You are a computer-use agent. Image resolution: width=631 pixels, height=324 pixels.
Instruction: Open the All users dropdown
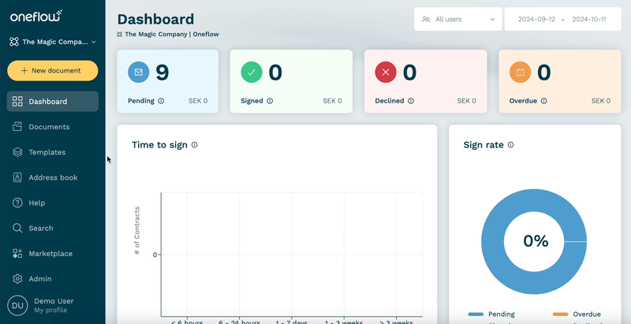[x=458, y=19]
